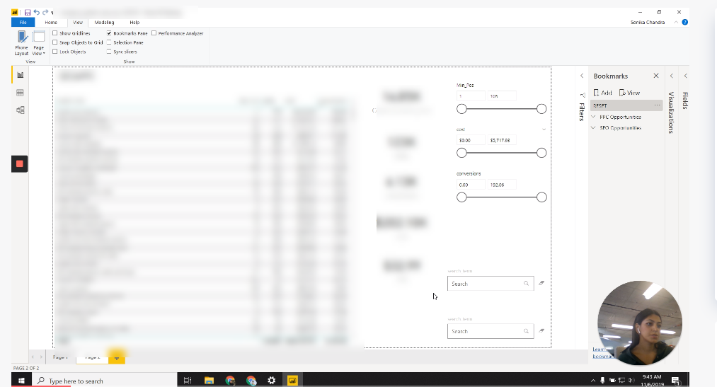Add a new page with plus button

(x=116, y=357)
